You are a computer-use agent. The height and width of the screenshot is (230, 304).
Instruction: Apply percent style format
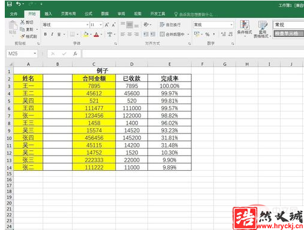207,34
